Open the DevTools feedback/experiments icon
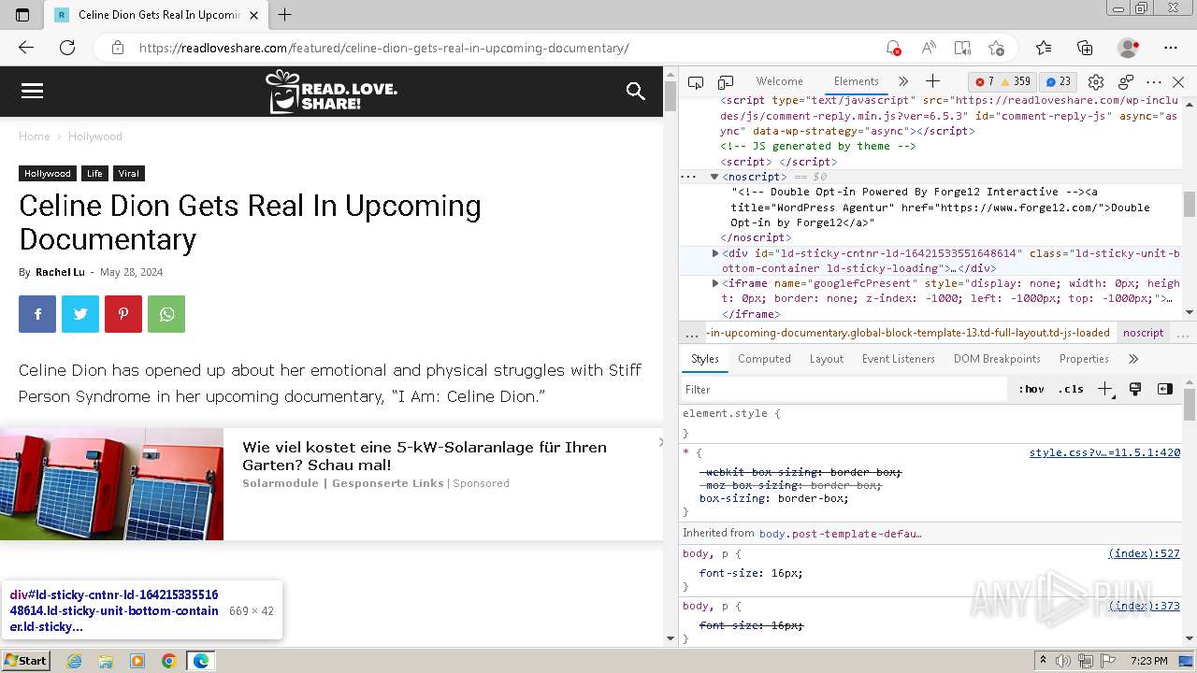The height and width of the screenshot is (673, 1197). point(1126,82)
